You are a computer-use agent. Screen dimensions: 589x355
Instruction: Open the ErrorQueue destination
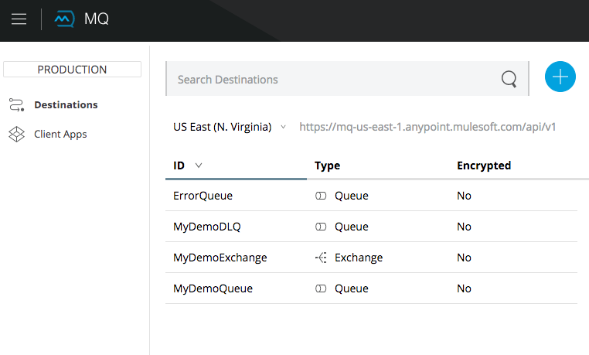coord(203,196)
